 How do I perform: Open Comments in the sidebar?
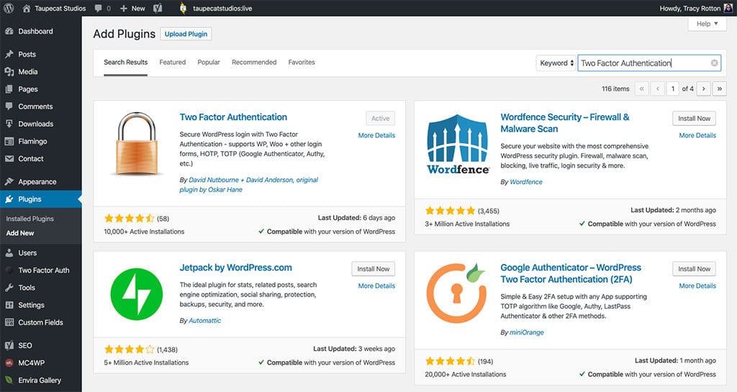(x=41, y=106)
